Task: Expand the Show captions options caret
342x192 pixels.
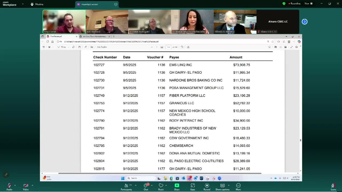Action: click(229, 185)
